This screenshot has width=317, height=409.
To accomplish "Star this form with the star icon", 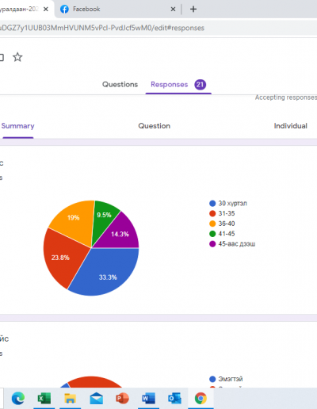I will coord(17,57).
